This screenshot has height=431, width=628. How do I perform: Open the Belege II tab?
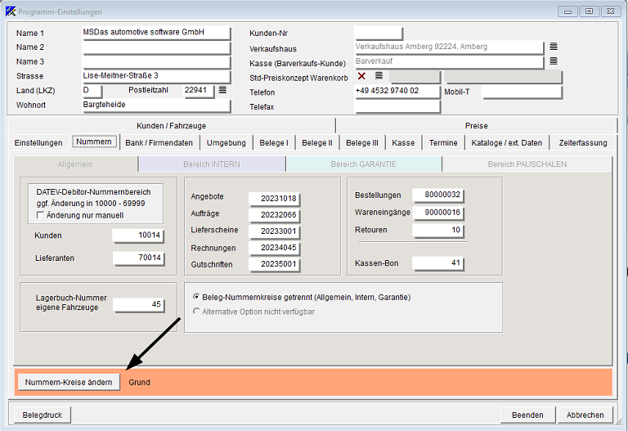[x=317, y=142]
